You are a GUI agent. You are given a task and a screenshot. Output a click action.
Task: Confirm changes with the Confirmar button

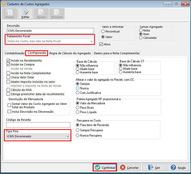click(105, 167)
